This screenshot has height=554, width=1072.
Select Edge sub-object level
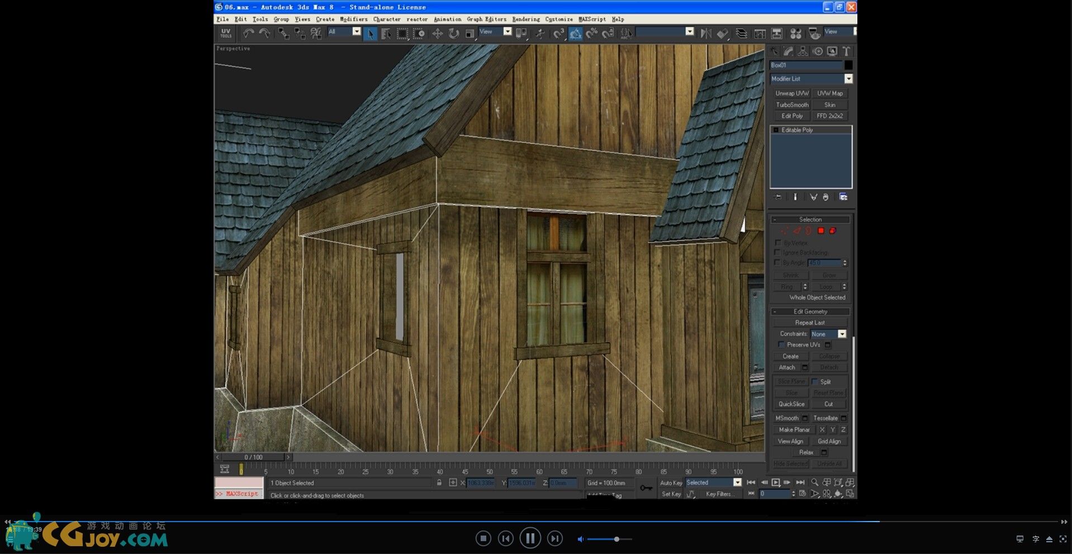[x=797, y=231]
